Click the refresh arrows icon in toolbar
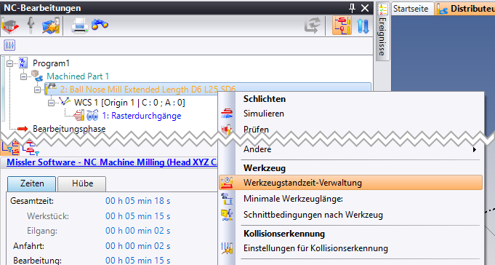495x265 pixels. click(x=313, y=25)
